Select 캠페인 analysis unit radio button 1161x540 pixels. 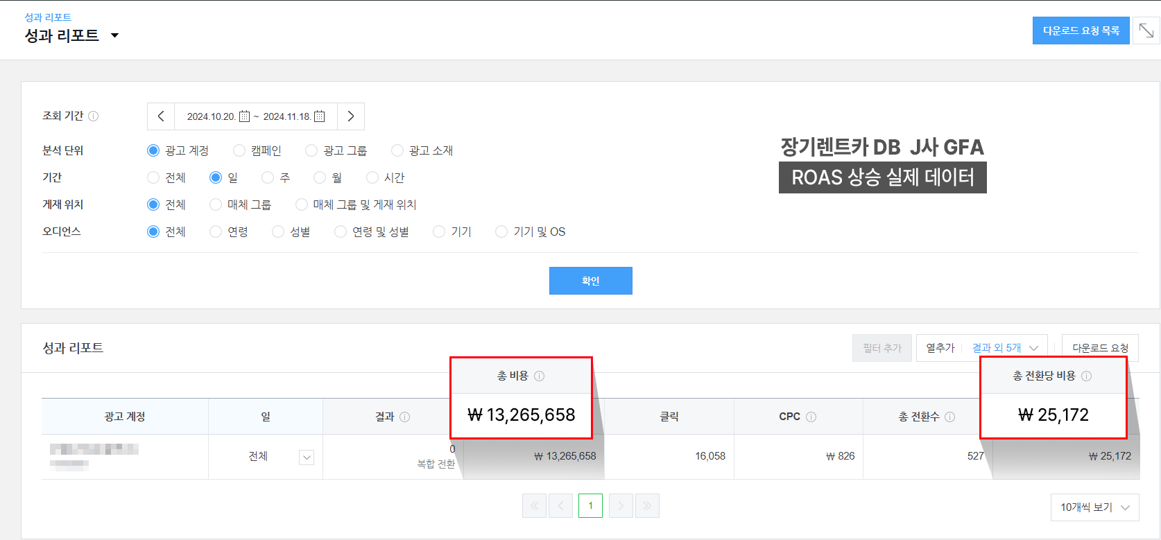239,150
